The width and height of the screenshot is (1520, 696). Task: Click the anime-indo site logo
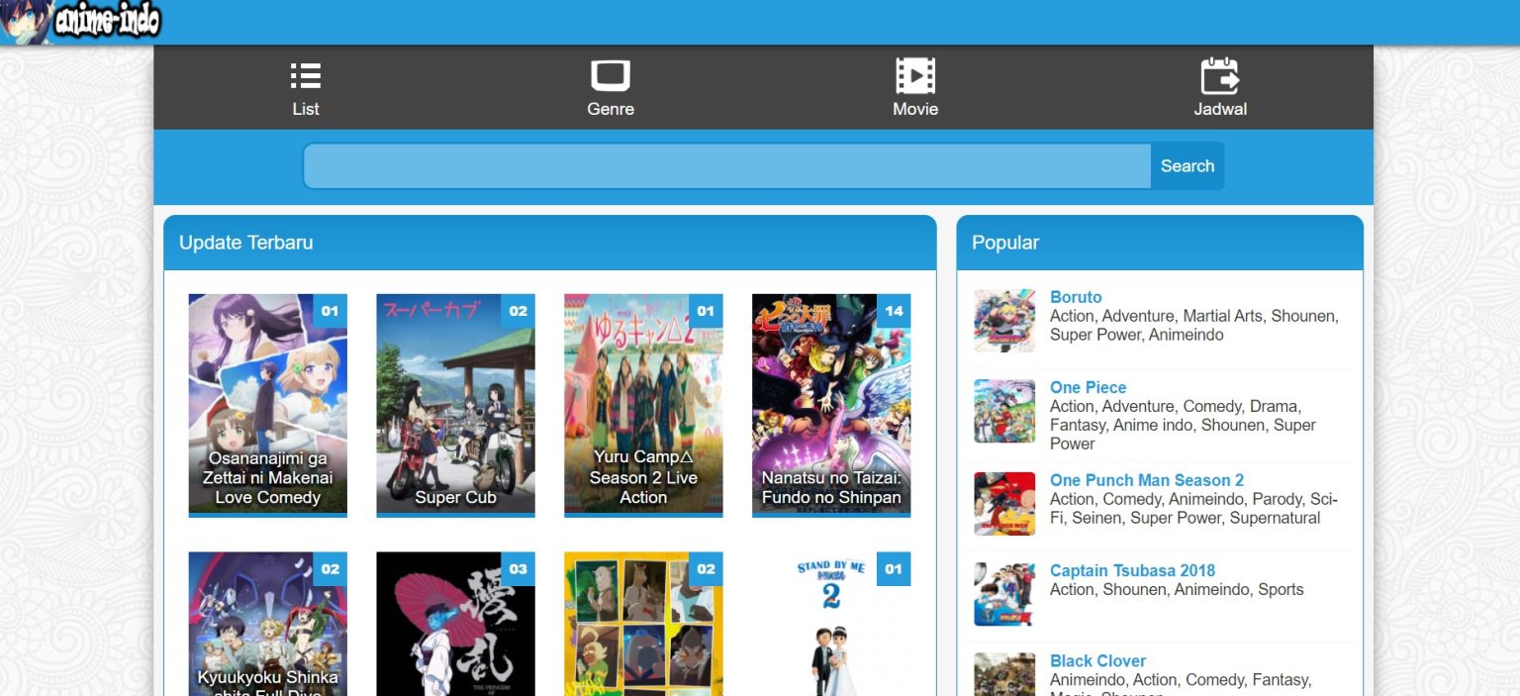tap(81, 22)
